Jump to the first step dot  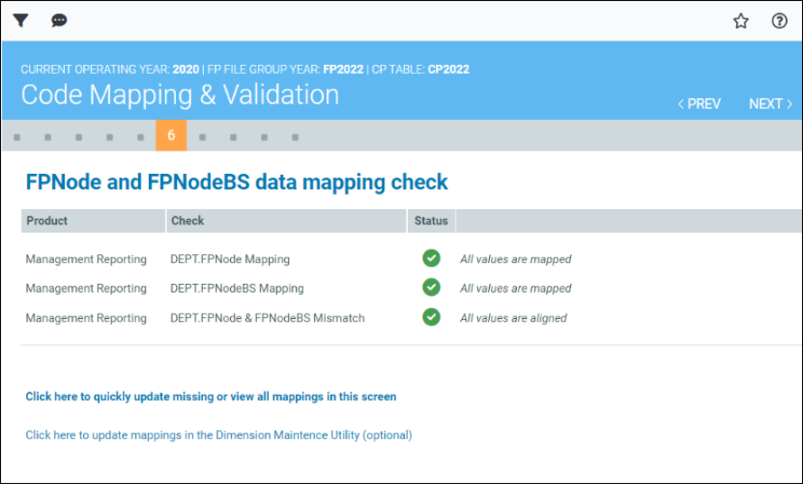pos(17,138)
